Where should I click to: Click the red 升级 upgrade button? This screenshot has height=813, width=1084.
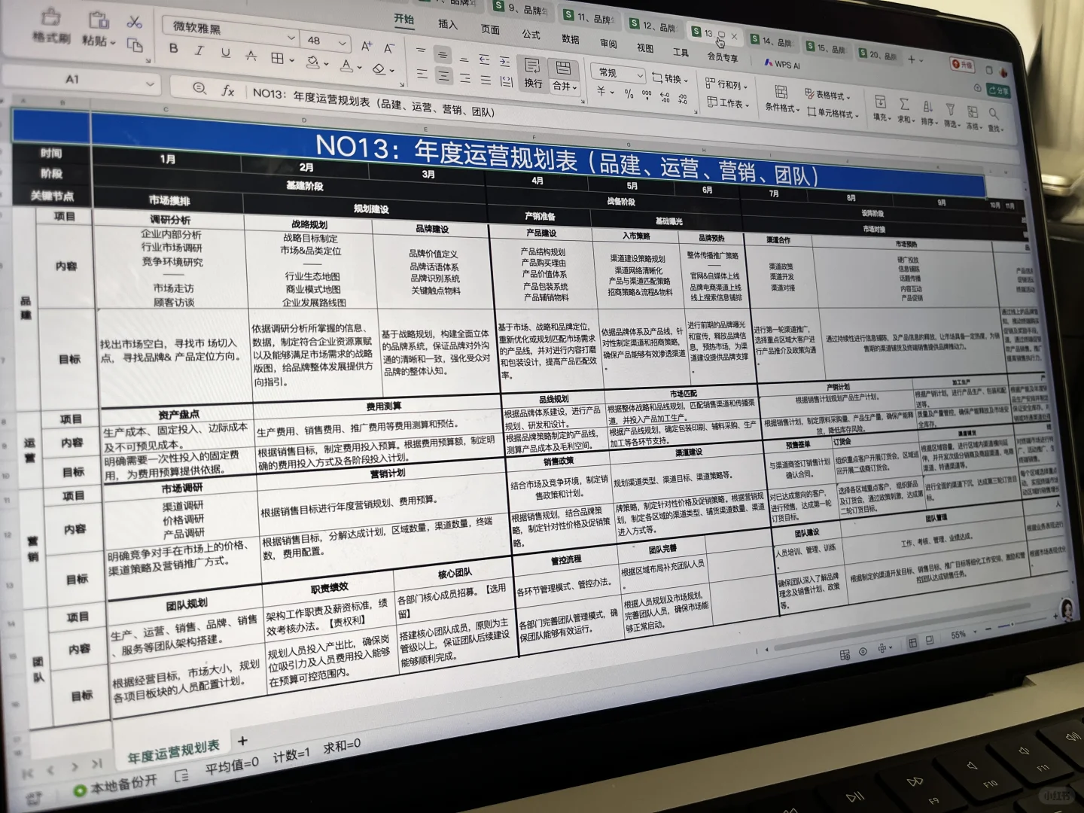point(961,65)
